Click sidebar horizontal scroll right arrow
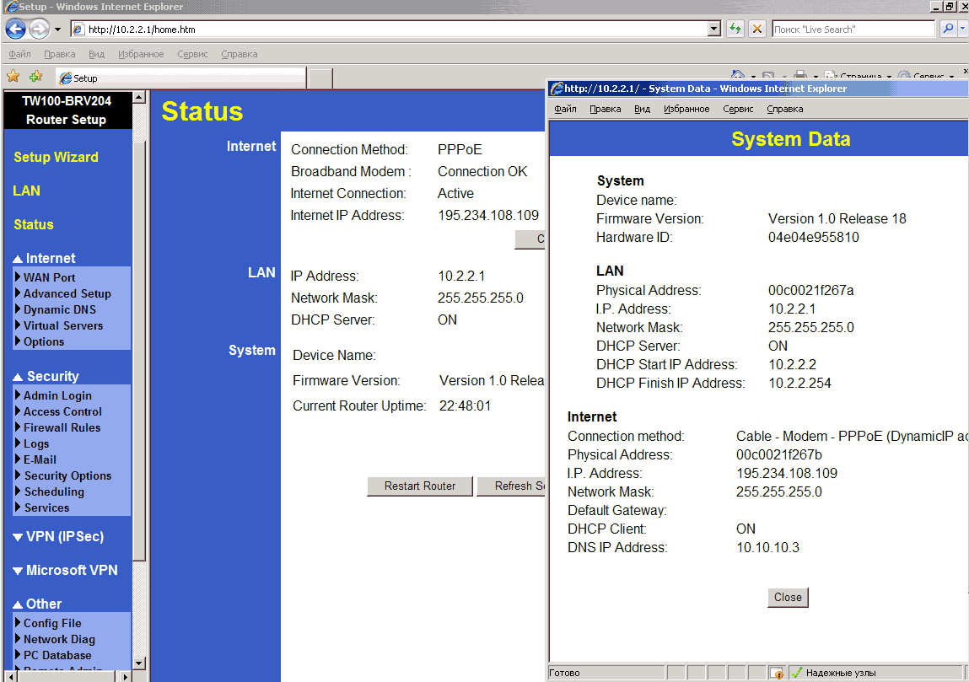The height and width of the screenshot is (682, 969). 126,676
